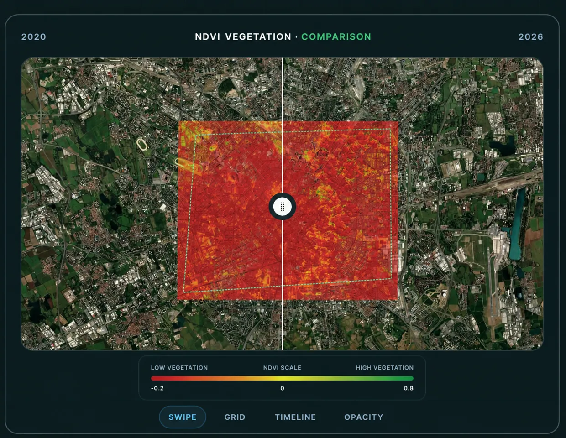
Task: Click the 0 midpoint scale value
Action: click(282, 388)
